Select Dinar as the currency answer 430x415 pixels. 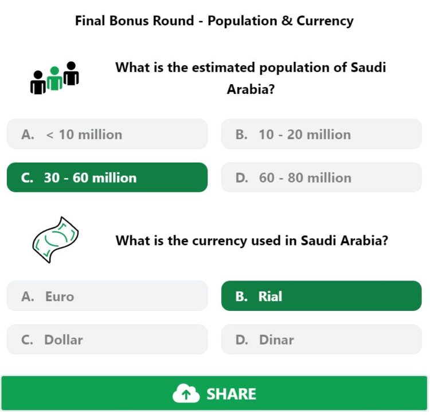322,339
